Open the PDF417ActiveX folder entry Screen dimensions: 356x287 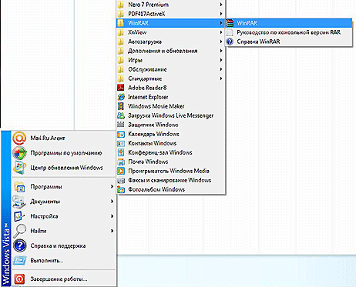170,14
